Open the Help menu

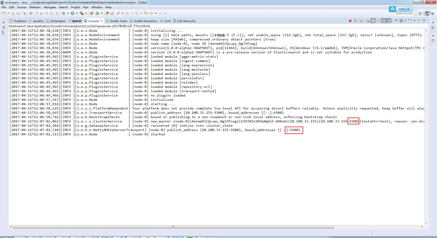click(108, 7)
